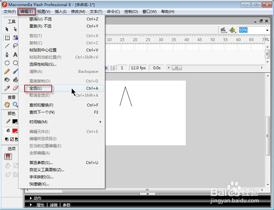Screen dimensions: 274x210
Task: Select the Paint Bucket tool
Action: [x=16, y=80]
